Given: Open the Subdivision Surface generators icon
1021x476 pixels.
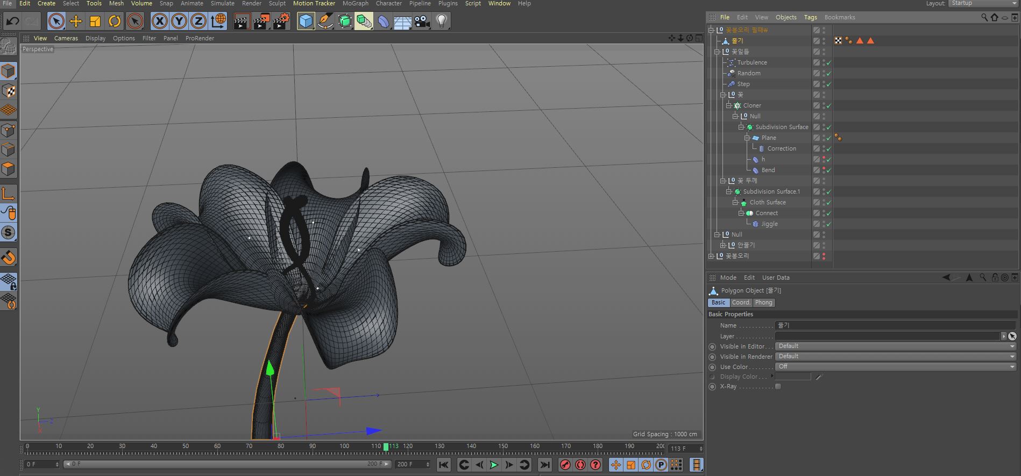Looking at the screenshot, I should coord(345,22).
